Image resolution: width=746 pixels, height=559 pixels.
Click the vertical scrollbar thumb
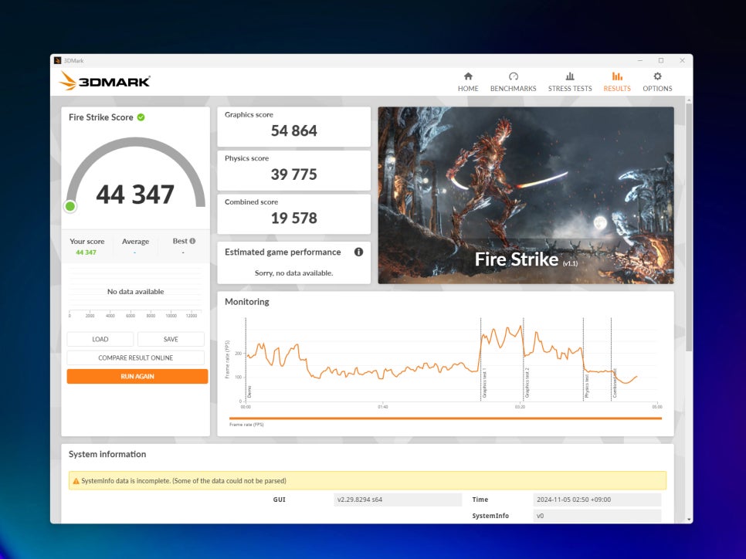(x=689, y=228)
